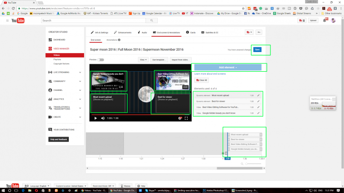
Task: Click the Use template button
Action: 159,59
